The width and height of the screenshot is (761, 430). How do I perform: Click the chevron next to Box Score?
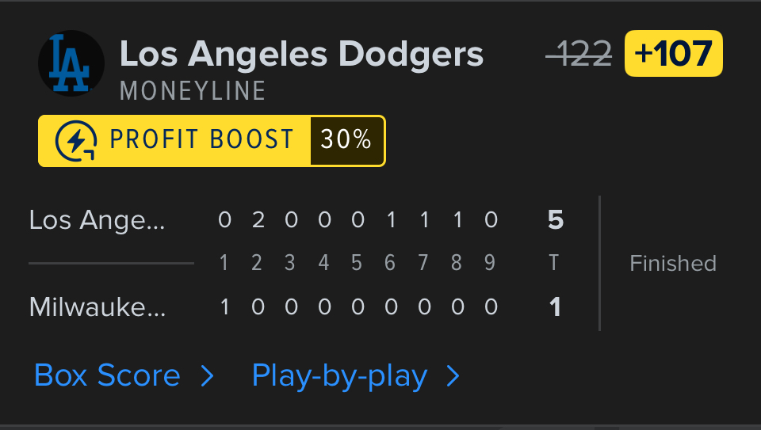(208, 376)
